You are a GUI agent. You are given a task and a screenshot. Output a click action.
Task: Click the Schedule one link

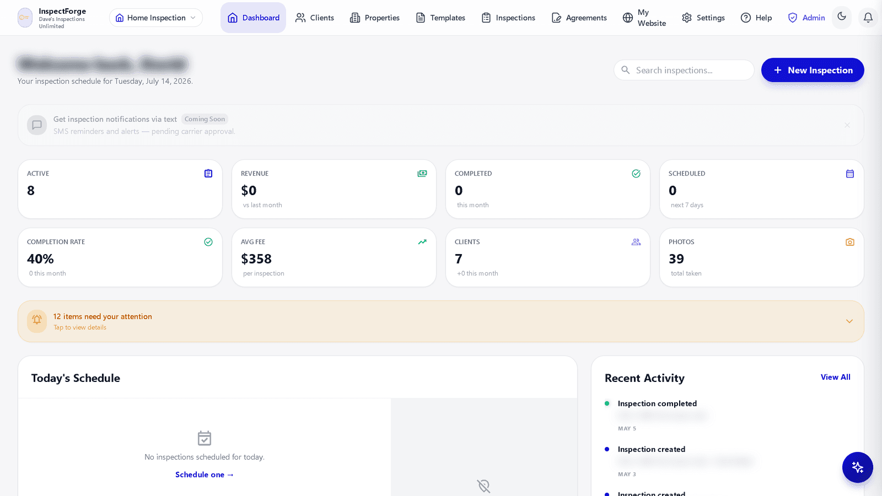pyautogui.click(x=205, y=475)
